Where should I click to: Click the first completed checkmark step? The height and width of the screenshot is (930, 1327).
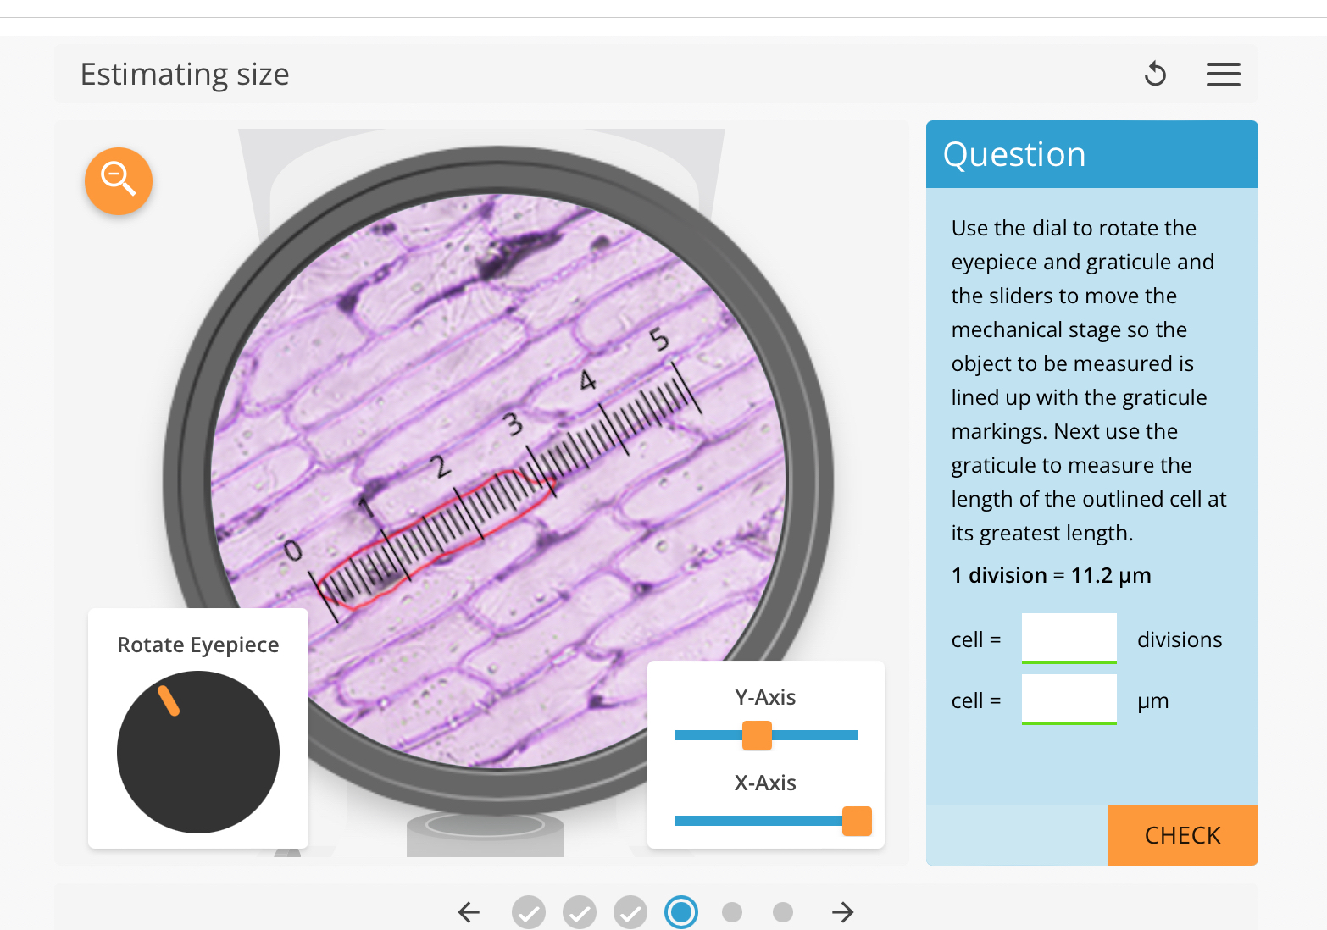pos(529,912)
